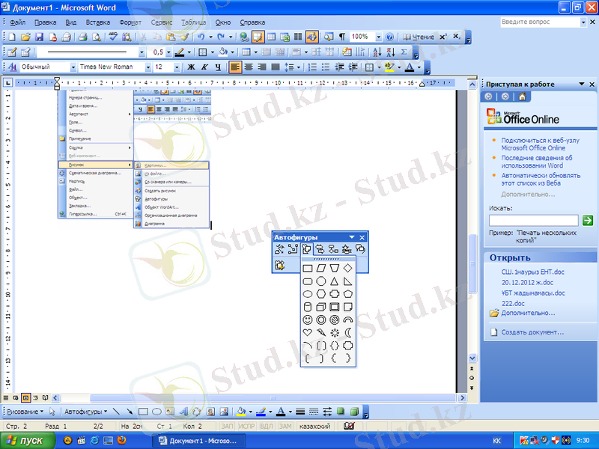This screenshot has height=449, width=599.
Task: Click the Создать документ link
Action: coord(532,332)
